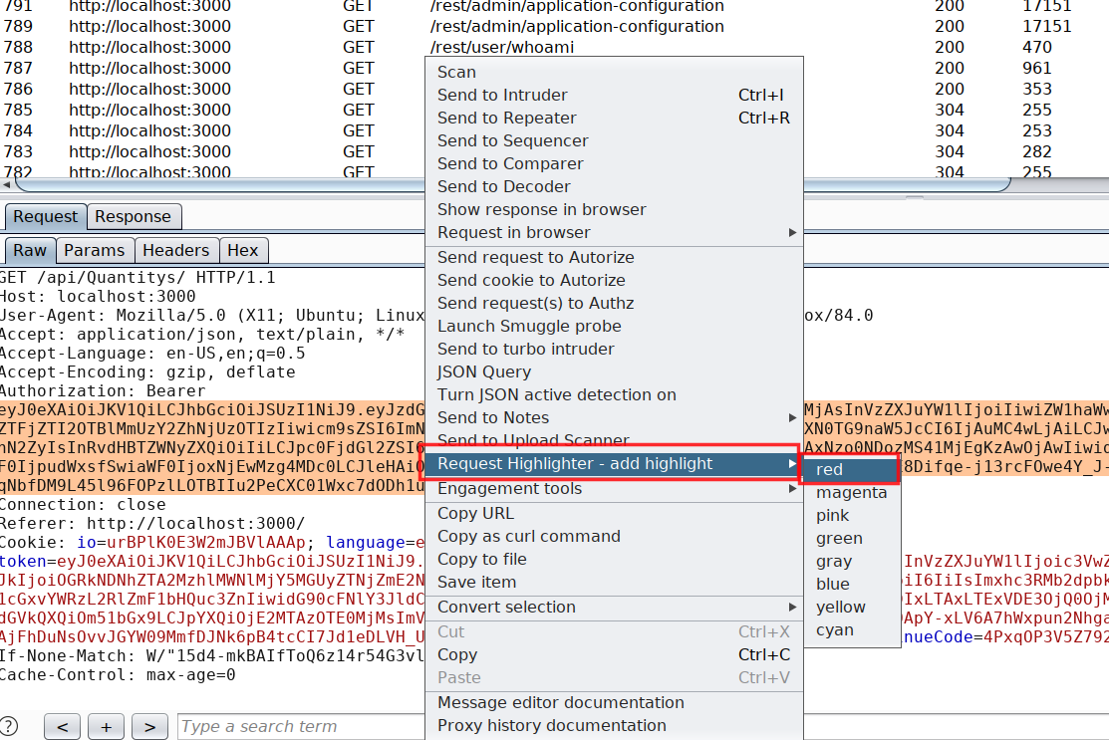Image resolution: width=1109 pixels, height=740 pixels.
Task: Go to next search match button
Action: coord(149,727)
